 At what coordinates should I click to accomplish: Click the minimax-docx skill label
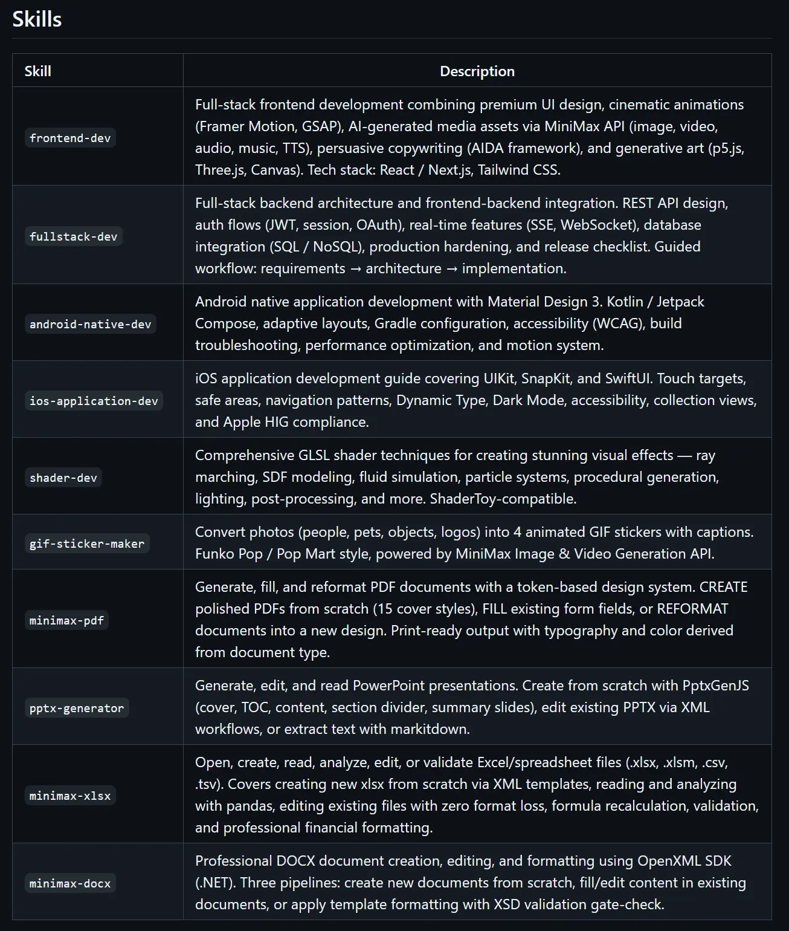click(70, 883)
